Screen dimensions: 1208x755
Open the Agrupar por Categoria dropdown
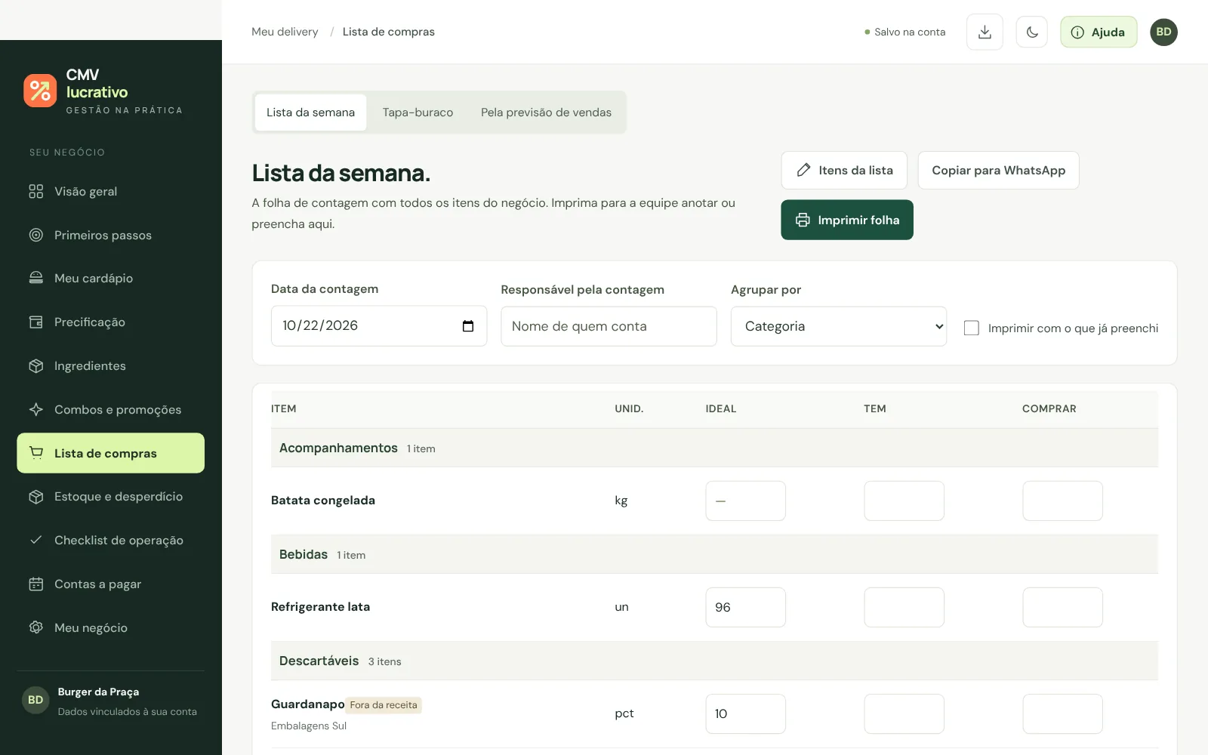tap(838, 326)
